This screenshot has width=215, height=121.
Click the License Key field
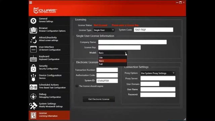[119, 47]
